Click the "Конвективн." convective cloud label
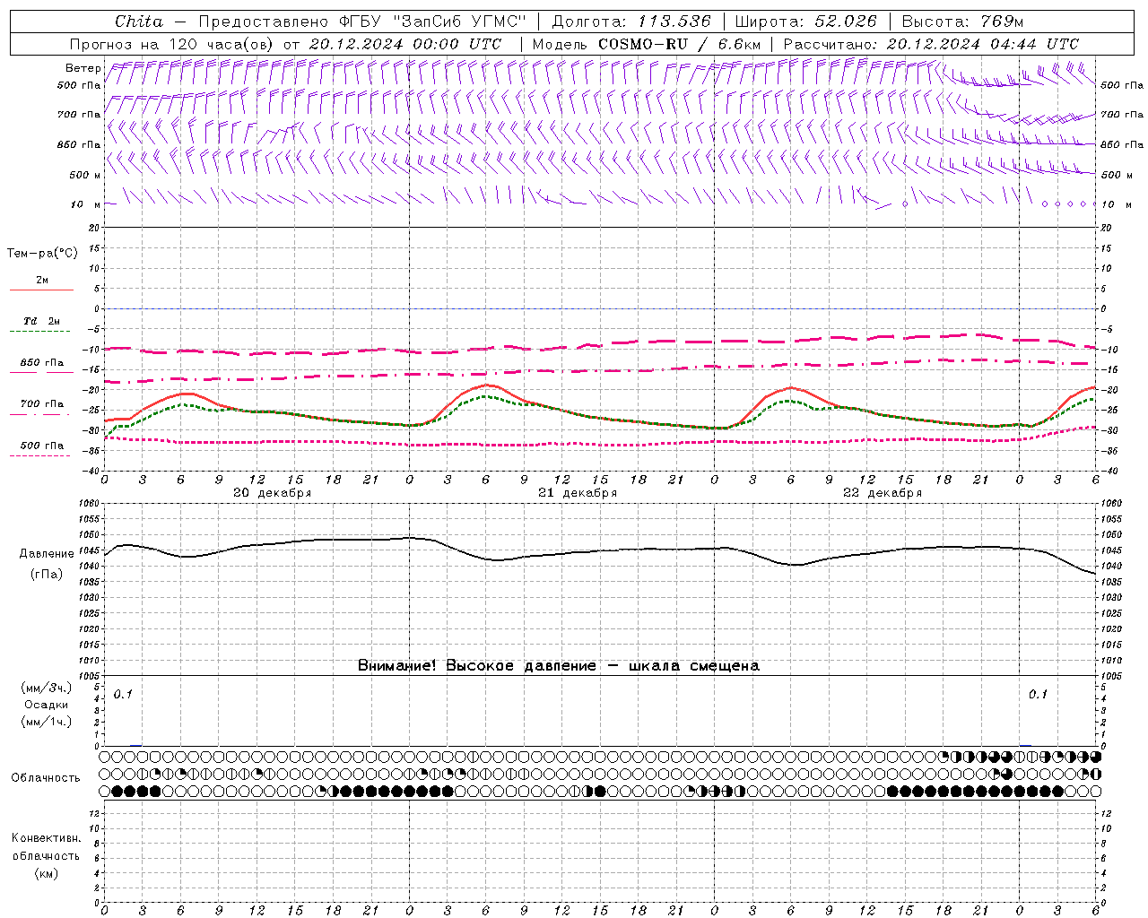1148x918 pixels. point(46,838)
